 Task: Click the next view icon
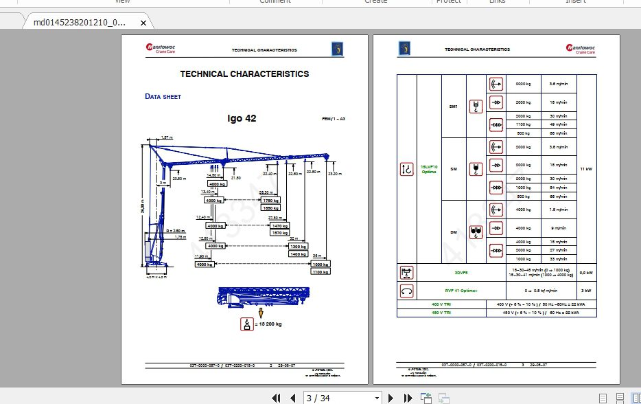point(443,398)
